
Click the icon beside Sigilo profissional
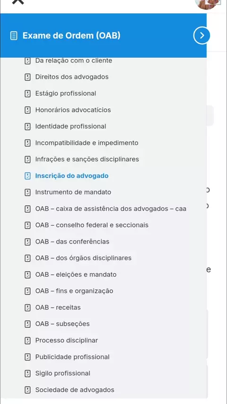pyautogui.click(x=27, y=374)
